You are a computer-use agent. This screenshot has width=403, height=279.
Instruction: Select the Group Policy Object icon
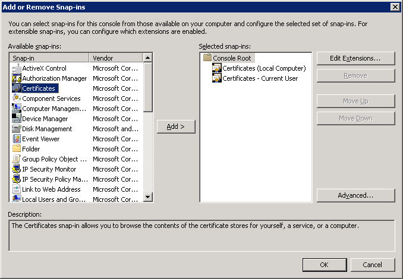(x=17, y=159)
